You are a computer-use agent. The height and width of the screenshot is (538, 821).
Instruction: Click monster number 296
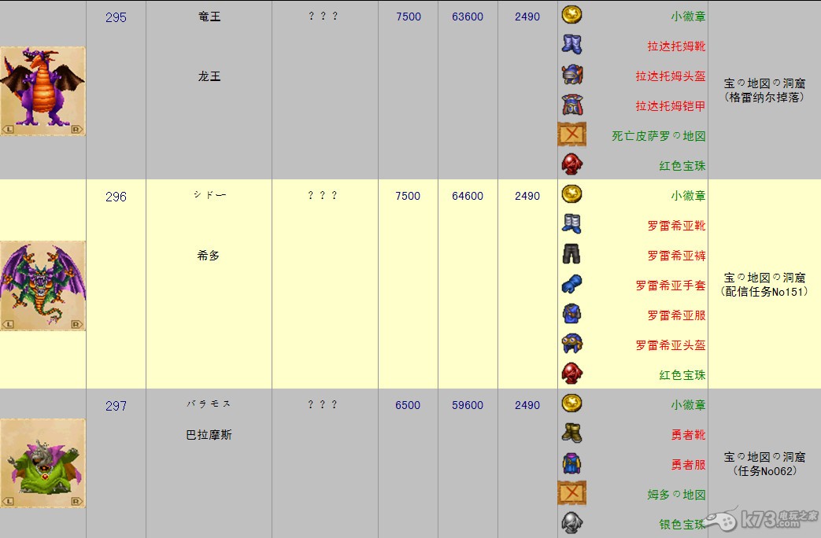pos(116,197)
